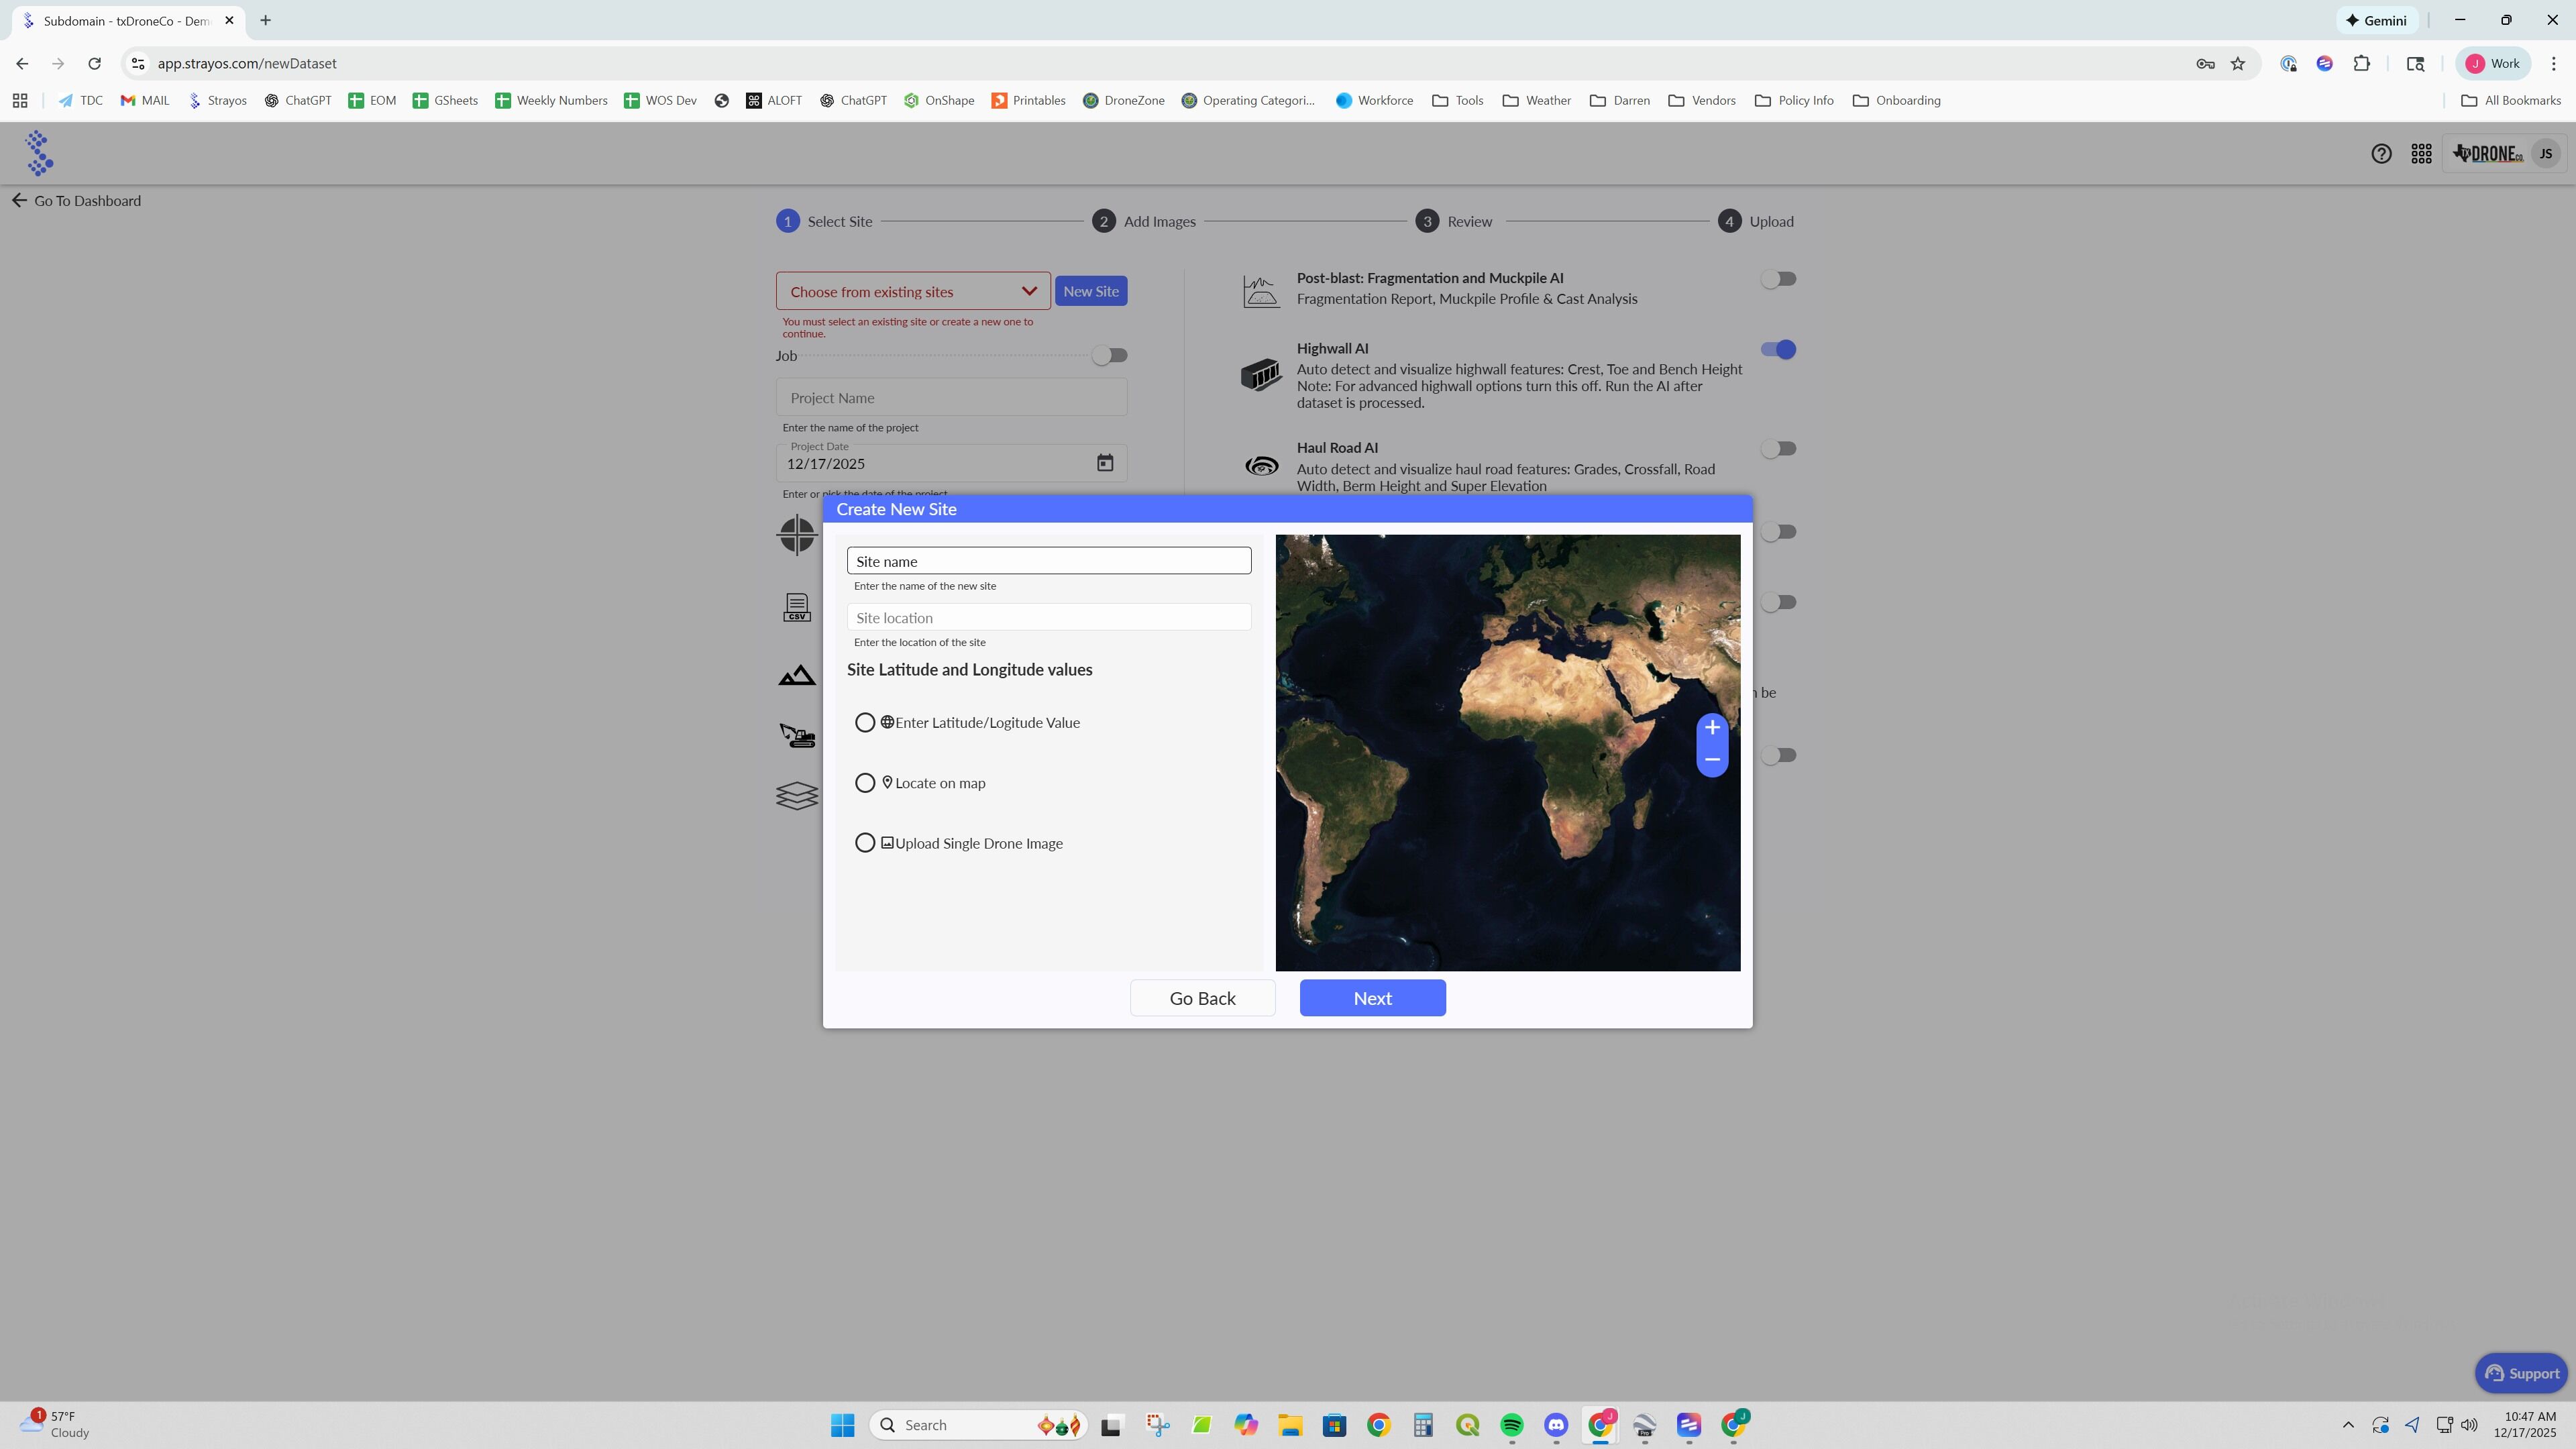This screenshot has width=2576, height=1449.
Task: Click the world map thumbnail
Action: click(1507, 752)
